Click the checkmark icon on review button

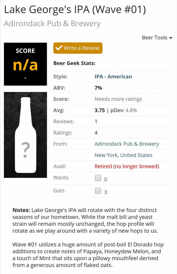pos(59,48)
